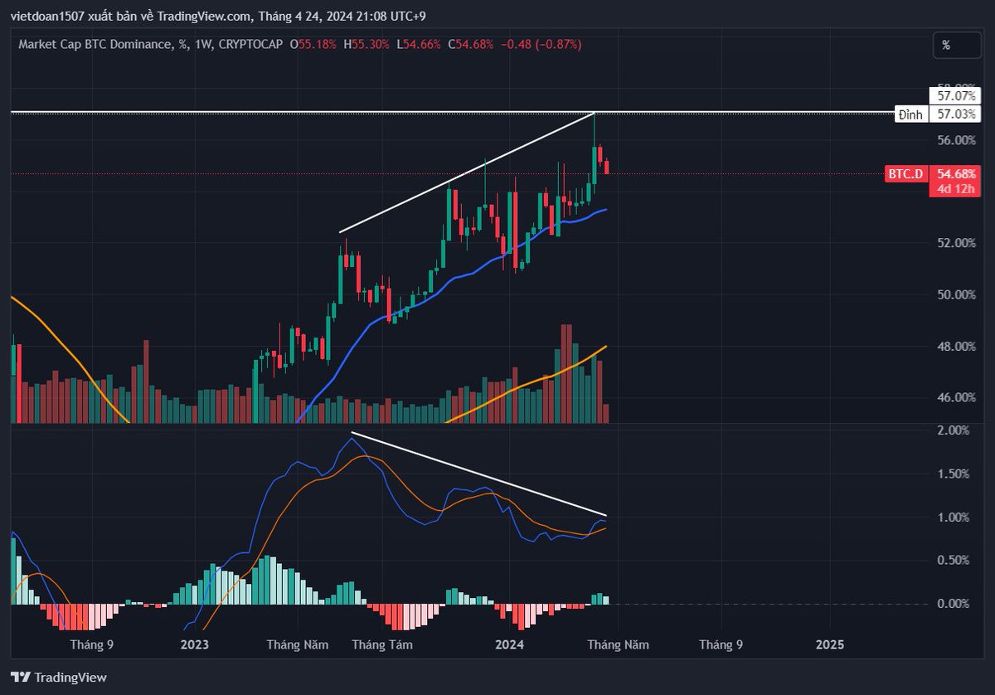The width and height of the screenshot is (995, 695).
Task: Click the 50.00% price axis label
Action: pos(956,294)
